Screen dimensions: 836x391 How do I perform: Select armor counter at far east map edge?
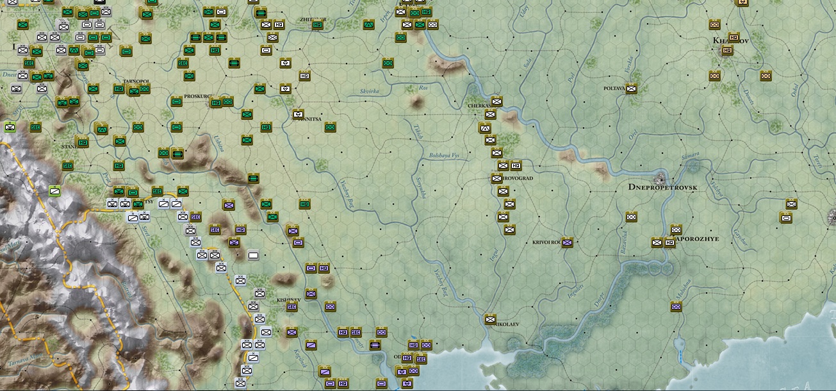click(x=786, y=218)
